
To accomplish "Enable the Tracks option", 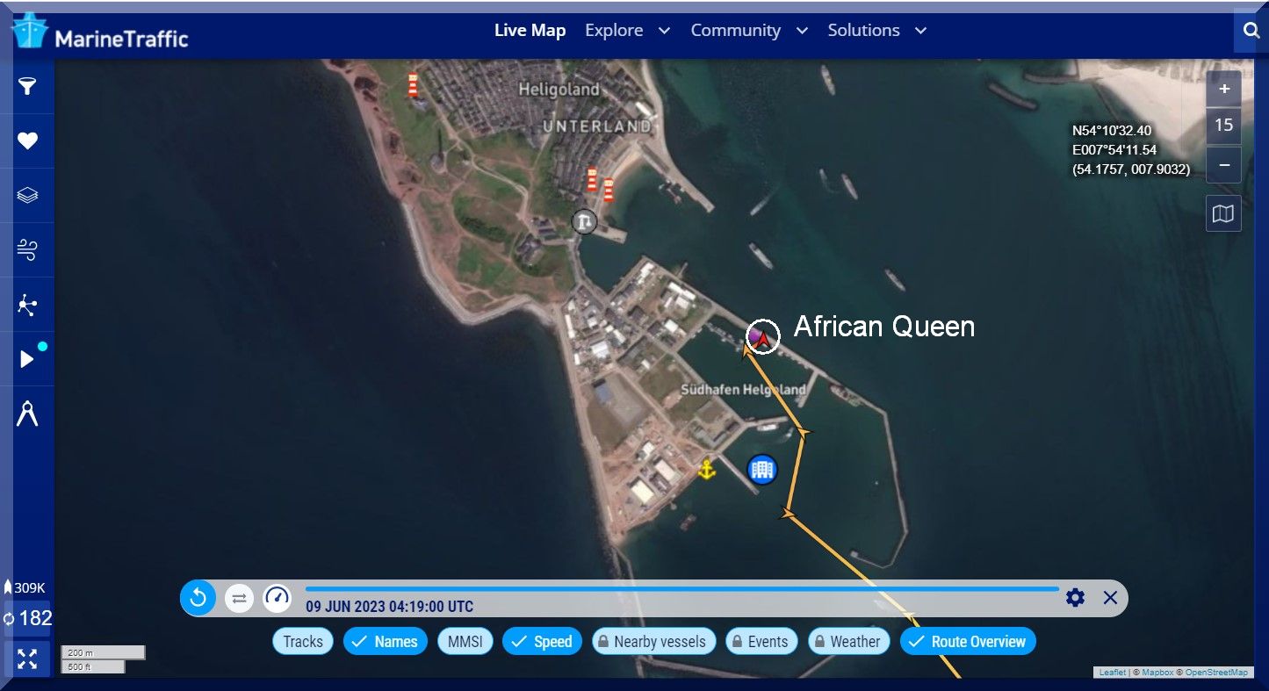I will pos(303,642).
